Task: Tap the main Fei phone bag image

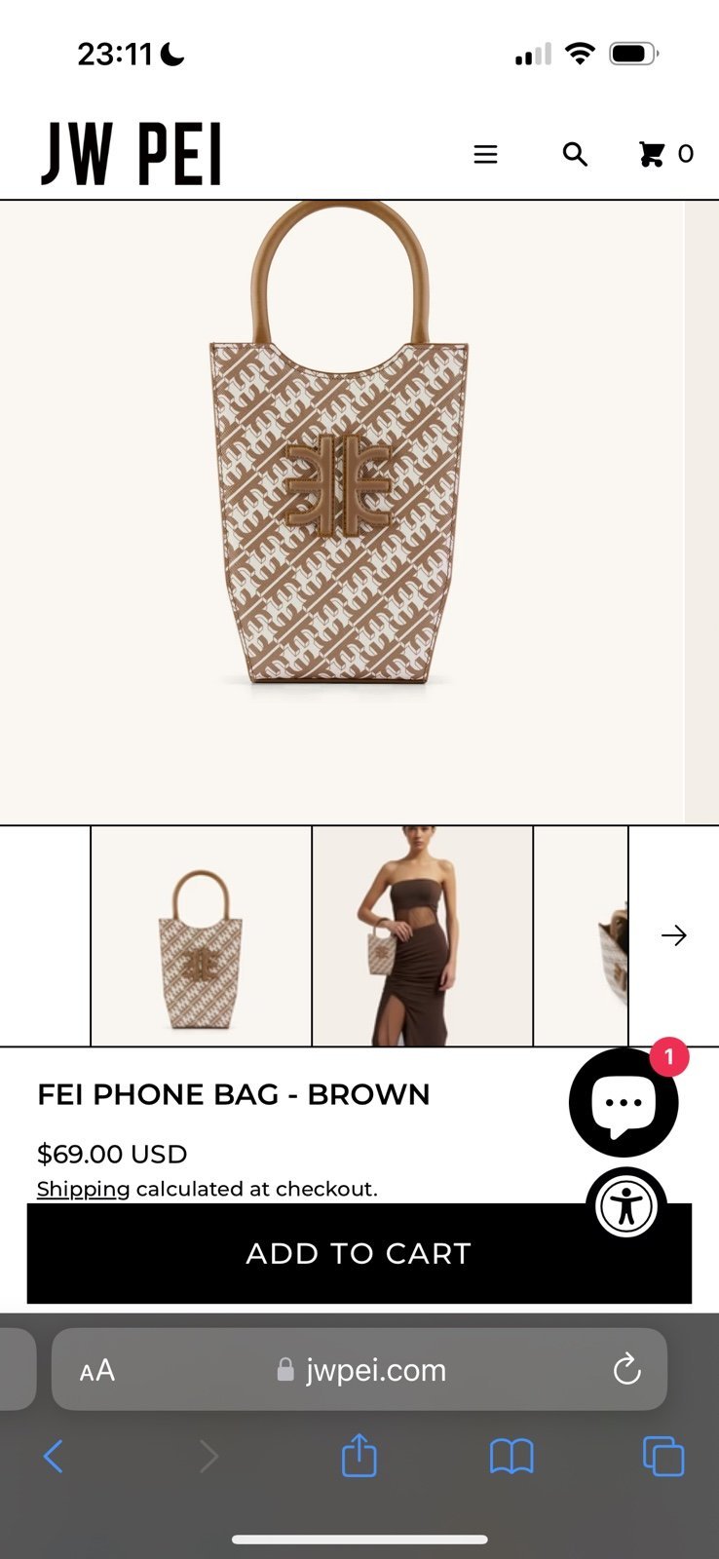Action: click(341, 512)
